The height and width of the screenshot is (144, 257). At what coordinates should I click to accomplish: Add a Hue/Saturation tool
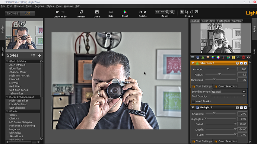tap(213, 57)
